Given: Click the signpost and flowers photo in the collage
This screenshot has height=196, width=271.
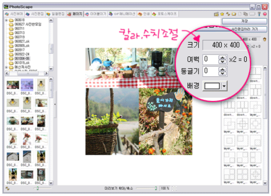Looking at the screenshot, I should [x=166, y=121].
